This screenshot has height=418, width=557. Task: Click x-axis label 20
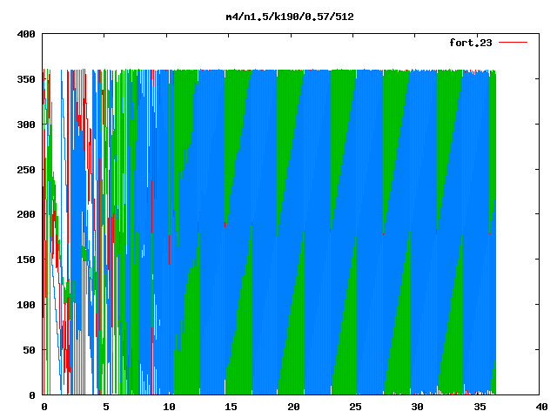[293, 407]
